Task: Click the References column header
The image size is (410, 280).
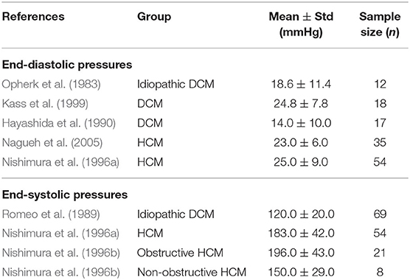Action: point(33,17)
